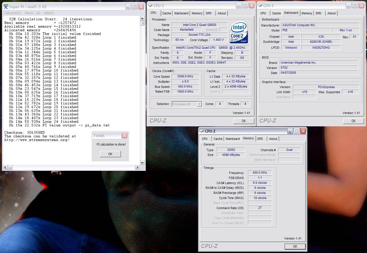Click the FSB:DRAM 1:1 value
Viewport: 367px width, 253px height.
(260, 178)
